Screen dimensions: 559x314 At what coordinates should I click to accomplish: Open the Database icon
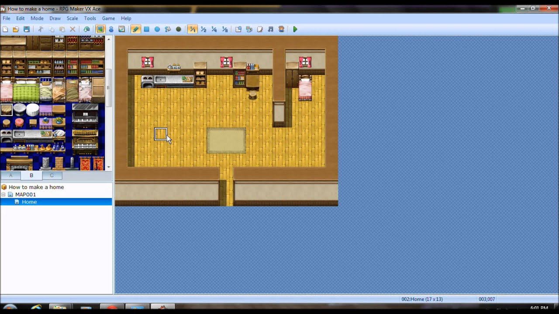238,29
